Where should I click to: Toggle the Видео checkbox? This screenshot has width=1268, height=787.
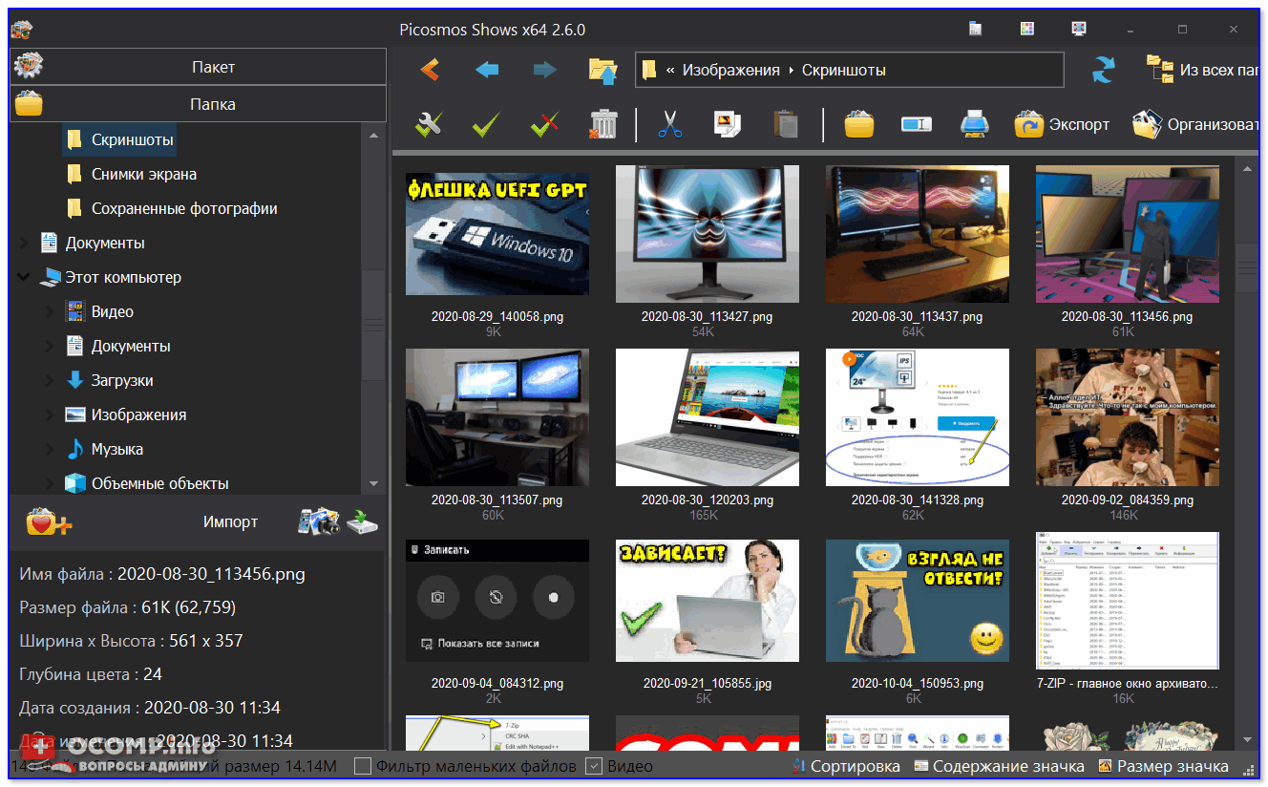pos(593,766)
